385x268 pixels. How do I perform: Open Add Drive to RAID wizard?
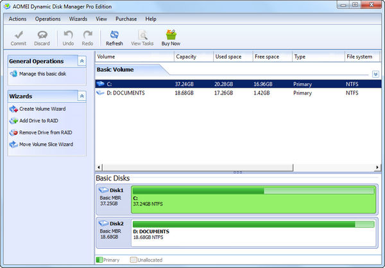coord(40,121)
